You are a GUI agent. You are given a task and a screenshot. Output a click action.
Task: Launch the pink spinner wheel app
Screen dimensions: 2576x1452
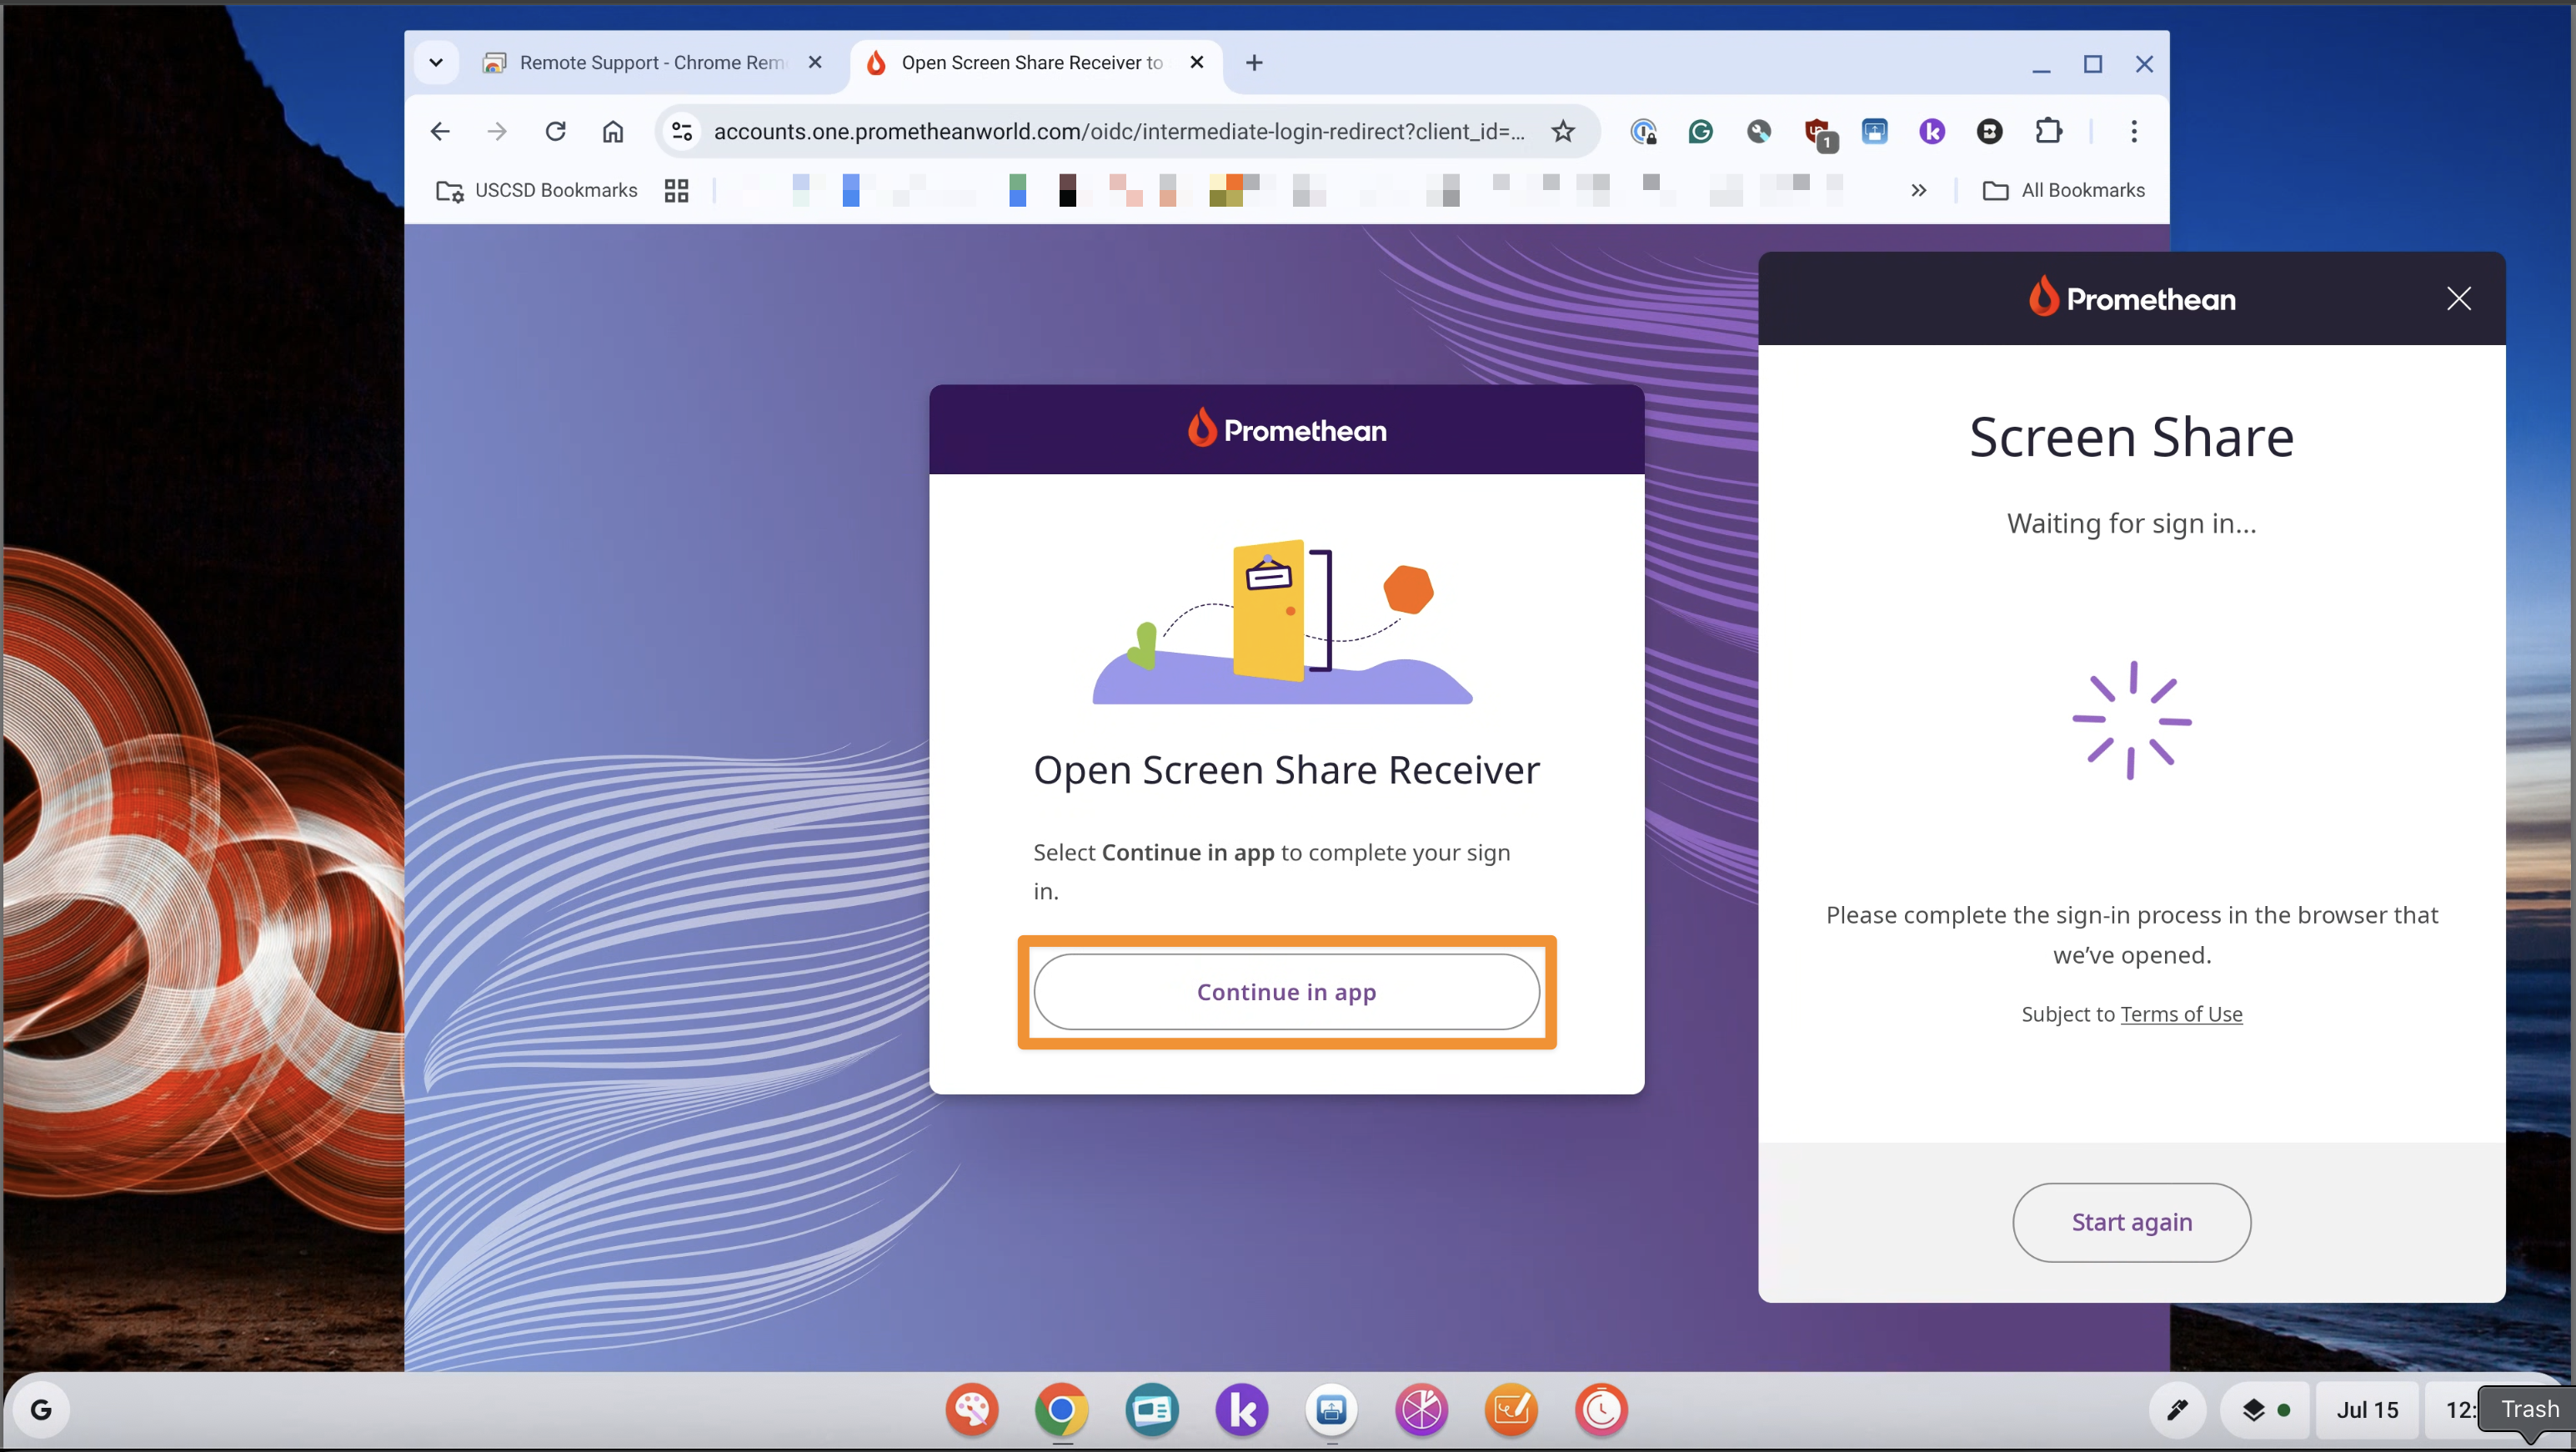pos(1421,1409)
